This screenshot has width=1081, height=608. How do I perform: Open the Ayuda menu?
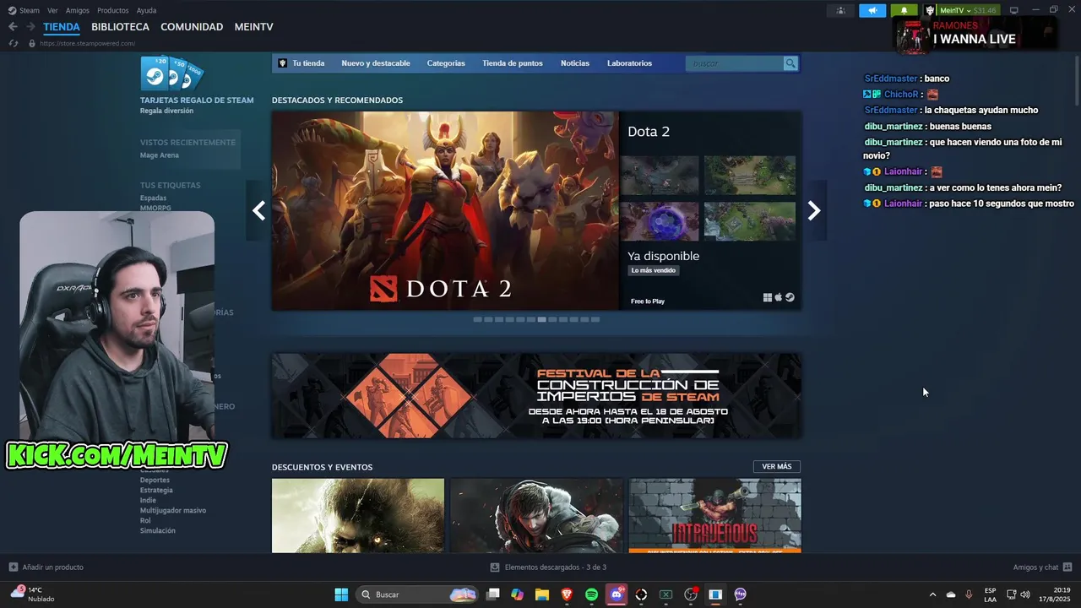[146, 10]
